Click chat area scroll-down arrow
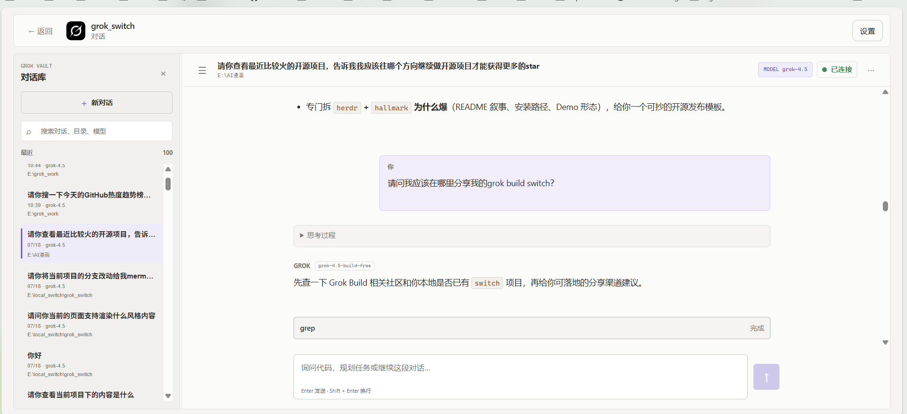The width and height of the screenshot is (907, 414). 885,342
